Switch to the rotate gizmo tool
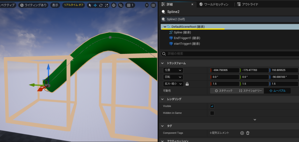 (x=101, y=5)
